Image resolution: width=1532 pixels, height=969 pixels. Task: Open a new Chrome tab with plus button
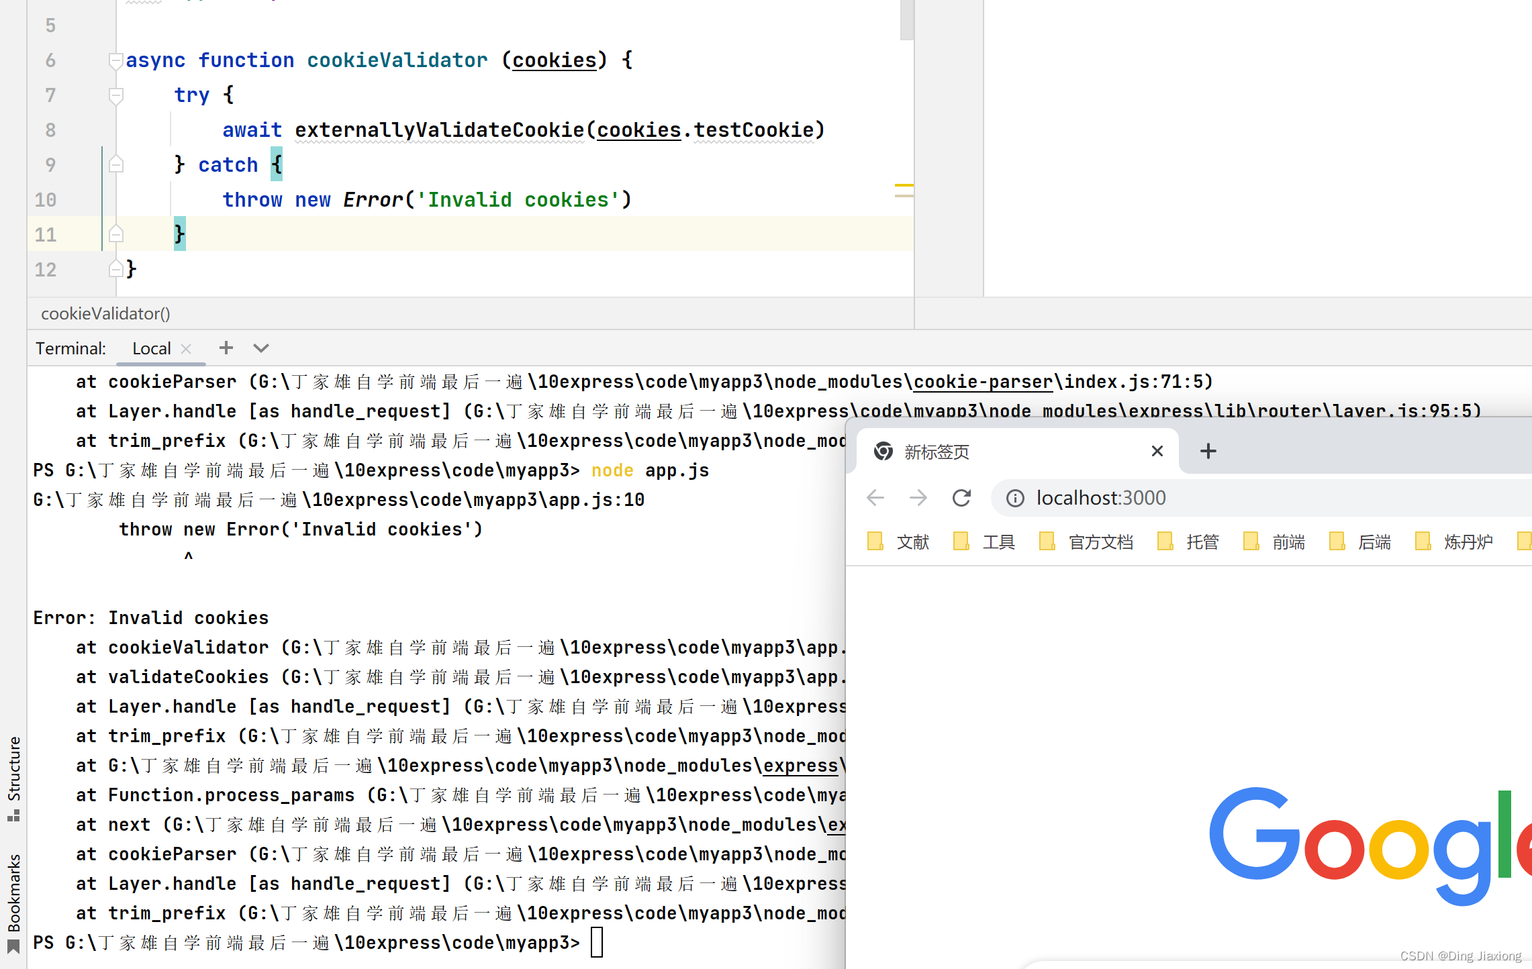point(1208,451)
